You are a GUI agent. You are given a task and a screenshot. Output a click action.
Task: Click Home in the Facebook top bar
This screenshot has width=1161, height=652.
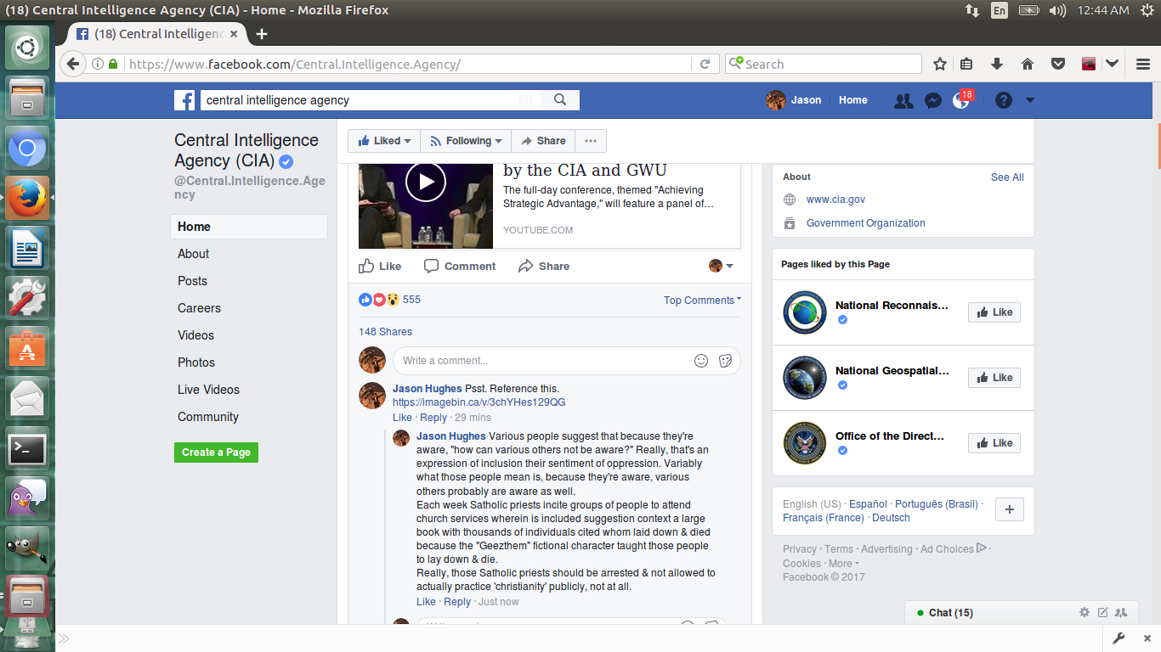[x=853, y=100]
